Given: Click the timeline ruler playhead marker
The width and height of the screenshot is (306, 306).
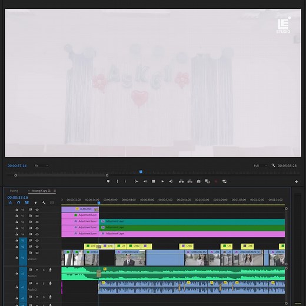Looking at the screenshot, I should (99, 202).
